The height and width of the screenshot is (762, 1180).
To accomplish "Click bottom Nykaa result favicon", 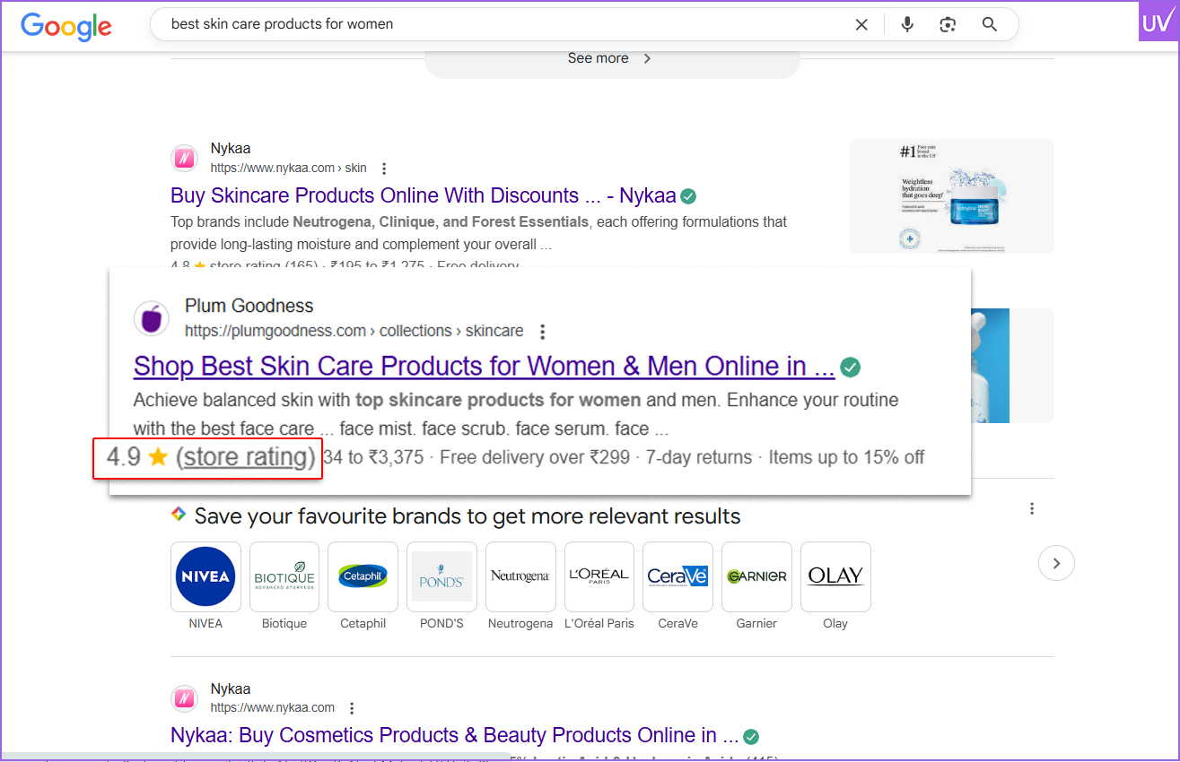I will point(184,698).
